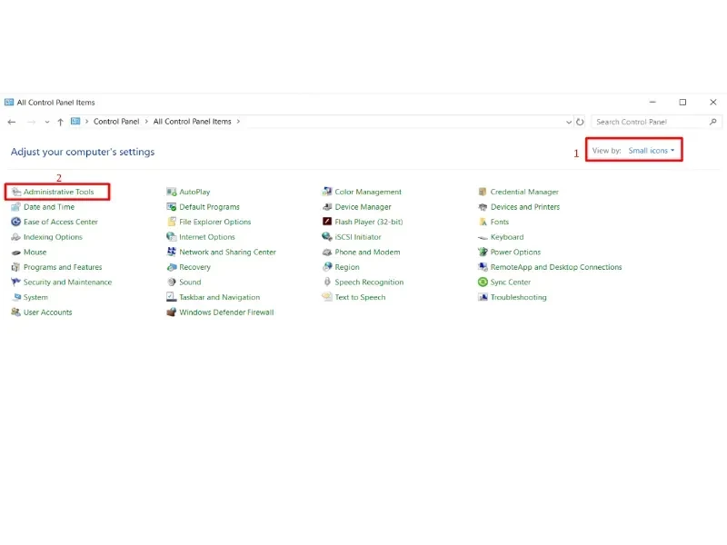This screenshot has height=545, width=727.
Task: Click RemoteApp and Desktop Connections icon
Action: click(483, 267)
